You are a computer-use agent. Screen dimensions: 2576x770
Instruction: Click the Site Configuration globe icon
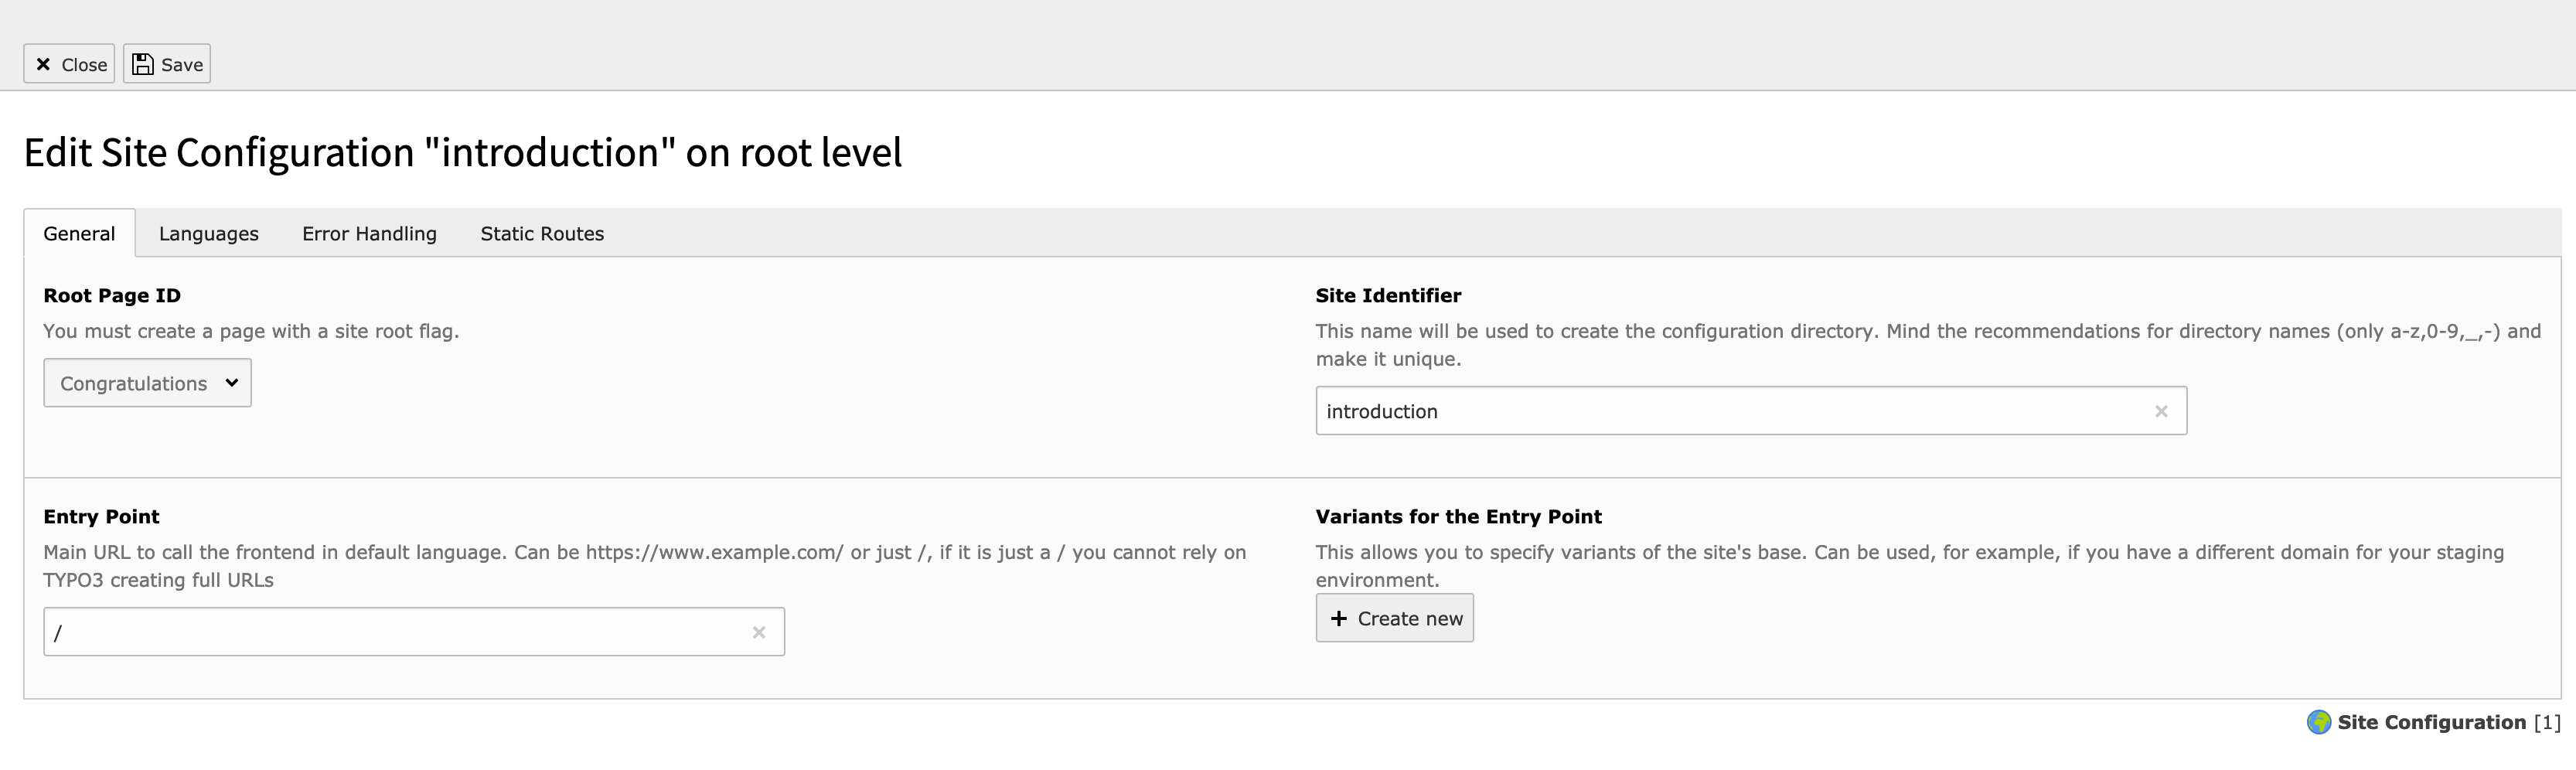[x=2318, y=722]
